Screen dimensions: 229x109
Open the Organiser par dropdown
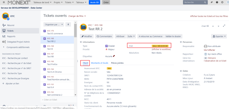53,24
